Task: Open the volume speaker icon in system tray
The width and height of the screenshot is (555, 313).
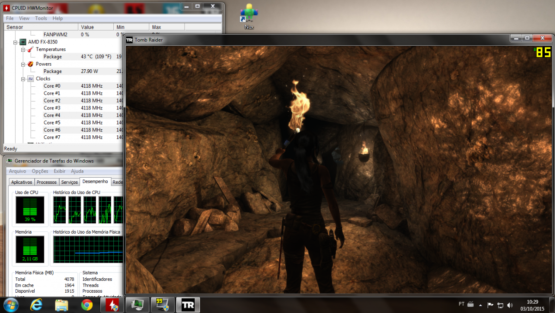Action: pyautogui.click(x=510, y=305)
